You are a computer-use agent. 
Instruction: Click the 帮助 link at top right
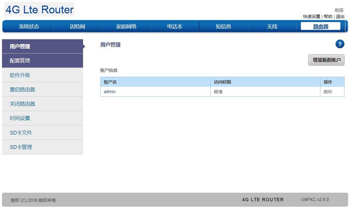pos(328,17)
